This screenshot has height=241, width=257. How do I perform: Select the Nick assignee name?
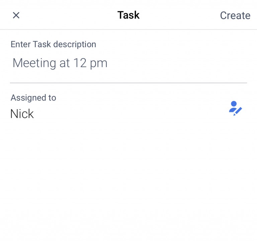click(x=22, y=114)
